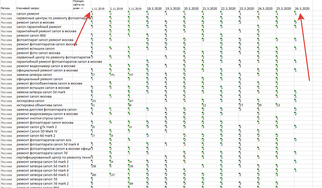This screenshot has height=188, width=322.
Task: Click the "Позиции сайта по дням" header cell
Action: (79, 5)
